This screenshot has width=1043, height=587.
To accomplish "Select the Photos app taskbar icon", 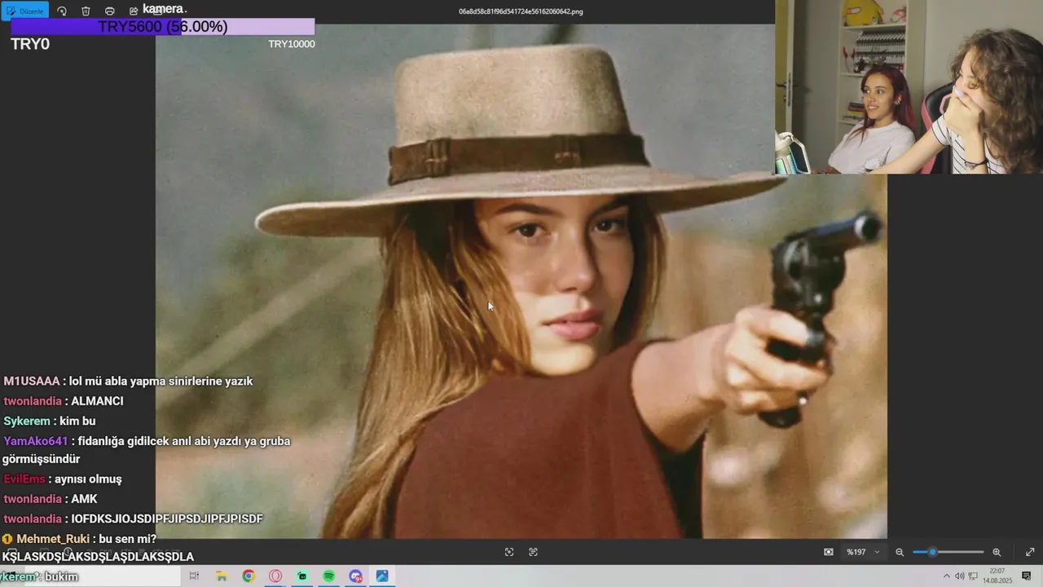I will point(382,576).
